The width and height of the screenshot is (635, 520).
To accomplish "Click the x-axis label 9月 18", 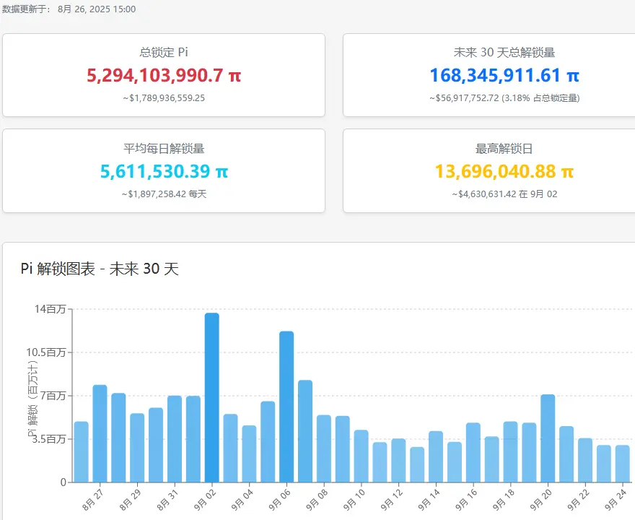I will tap(504, 500).
